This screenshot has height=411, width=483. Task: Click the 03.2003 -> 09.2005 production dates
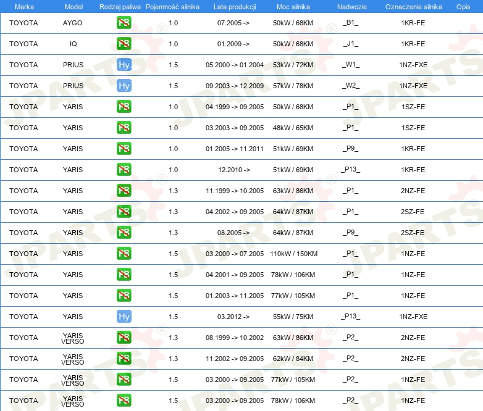click(x=235, y=128)
